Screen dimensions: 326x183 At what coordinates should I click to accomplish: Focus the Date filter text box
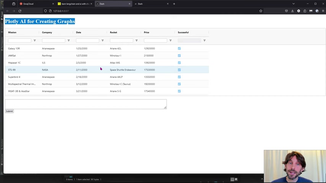pyautogui.click(x=87, y=40)
